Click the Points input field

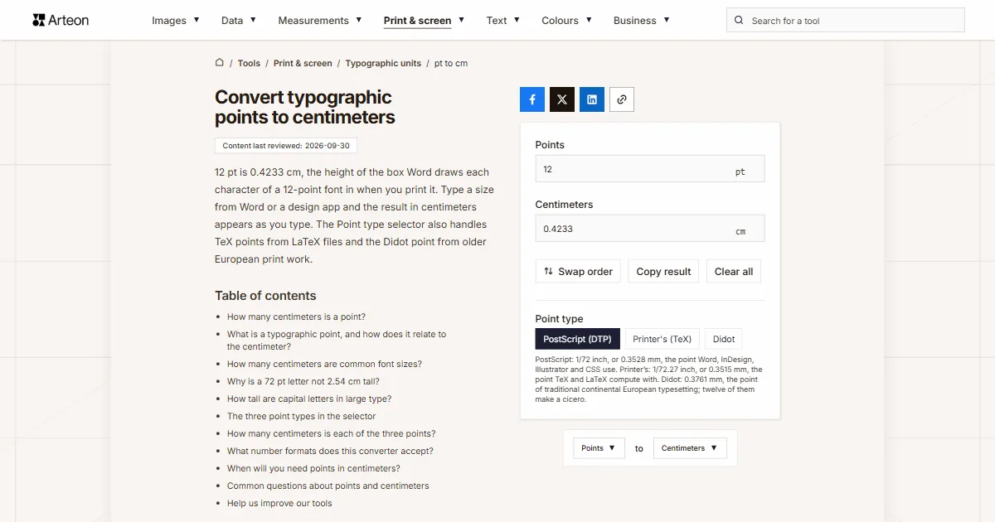(x=650, y=169)
